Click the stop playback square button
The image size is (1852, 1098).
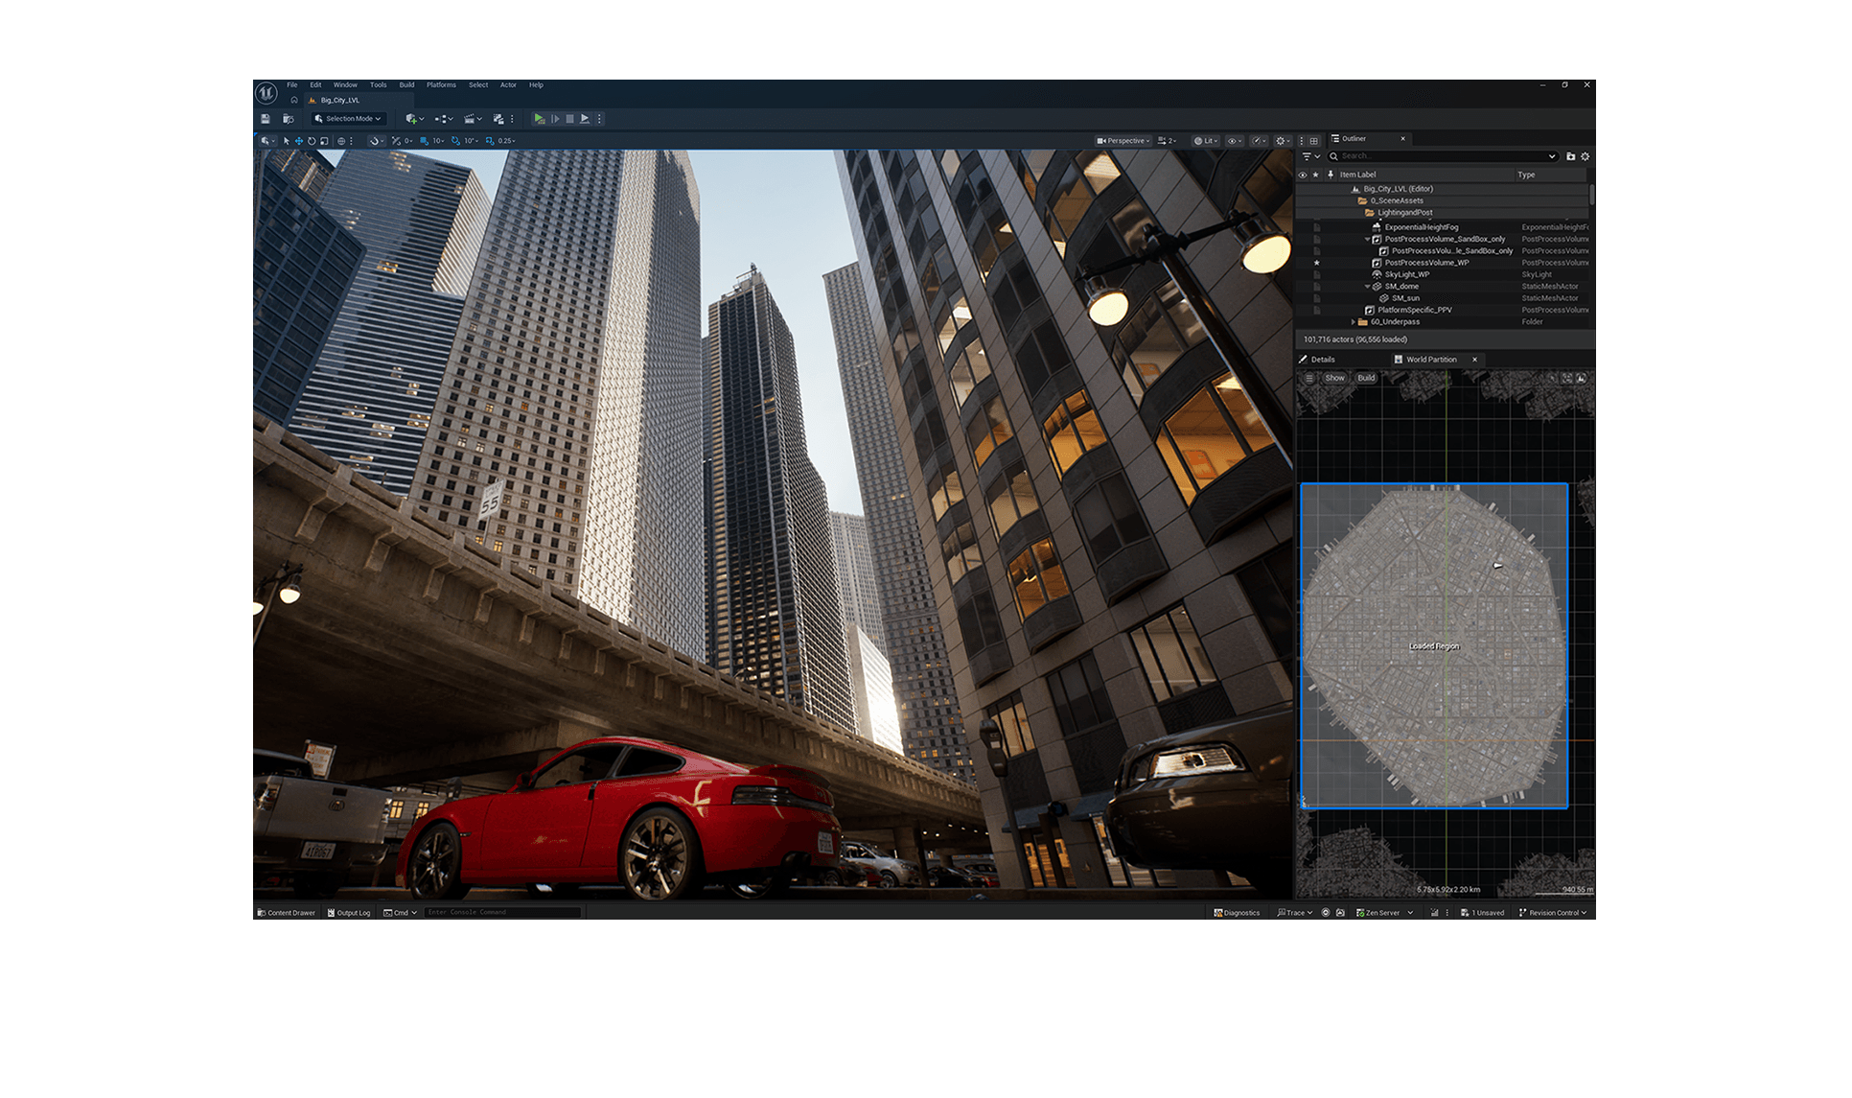[569, 119]
